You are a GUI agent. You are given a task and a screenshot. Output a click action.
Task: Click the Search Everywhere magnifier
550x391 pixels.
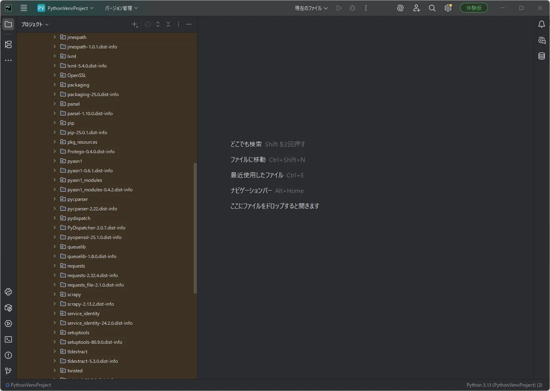[x=432, y=8]
